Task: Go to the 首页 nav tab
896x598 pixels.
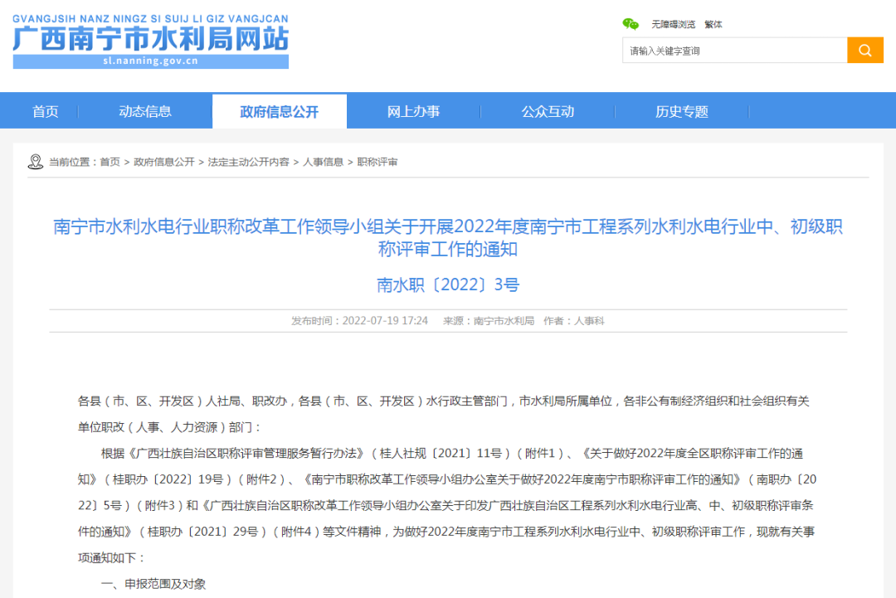Action: click(x=45, y=111)
